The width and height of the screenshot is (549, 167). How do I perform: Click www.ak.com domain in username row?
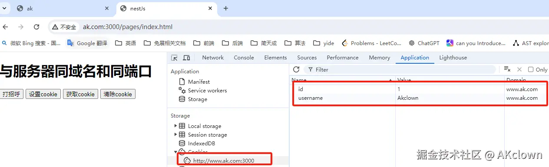point(522,98)
